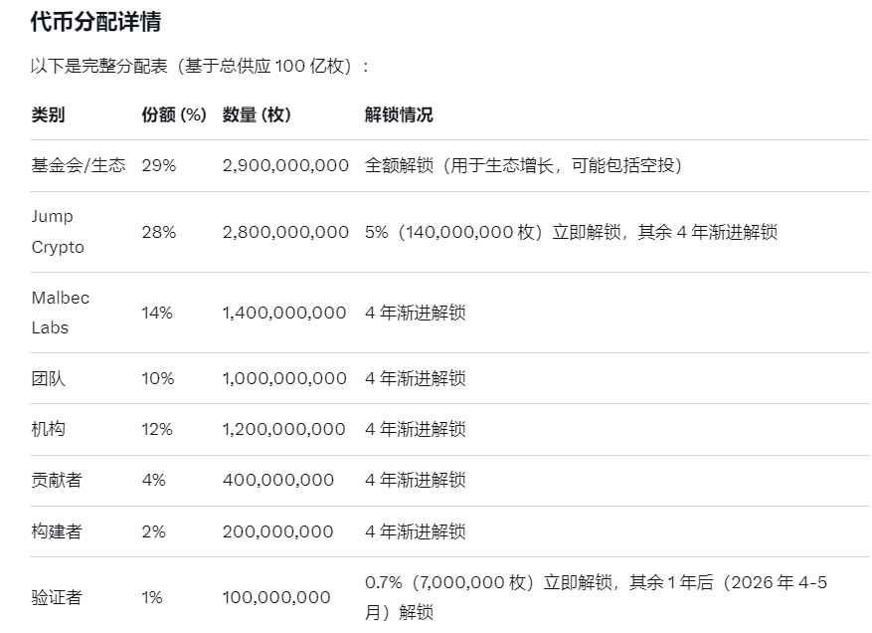This screenshot has height=633, width=872.
Task: Click the 验证者 row label
Action: (57, 597)
